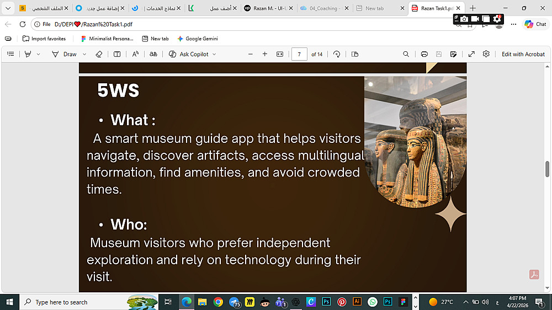Choose the Add text tool

click(x=117, y=54)
